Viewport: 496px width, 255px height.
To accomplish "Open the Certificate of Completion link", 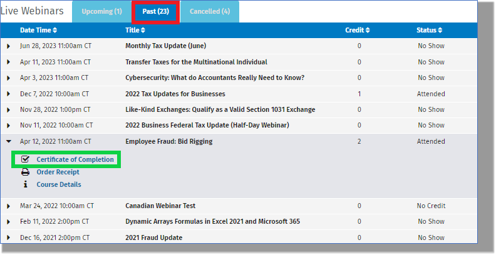I will click(75, 159).
